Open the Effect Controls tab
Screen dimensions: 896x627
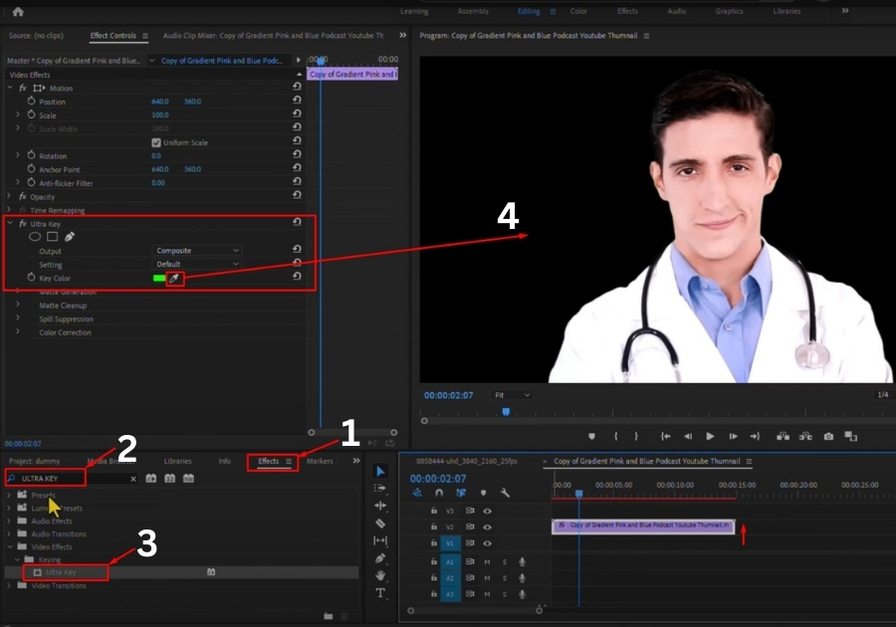(113, 36)
